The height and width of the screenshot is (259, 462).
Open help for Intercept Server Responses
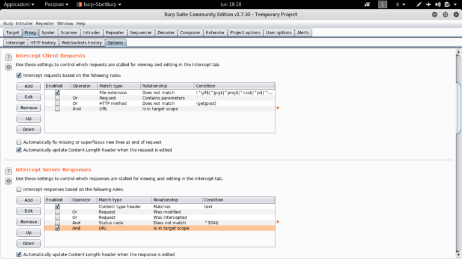pyautogui.click(x=8, y=170)
